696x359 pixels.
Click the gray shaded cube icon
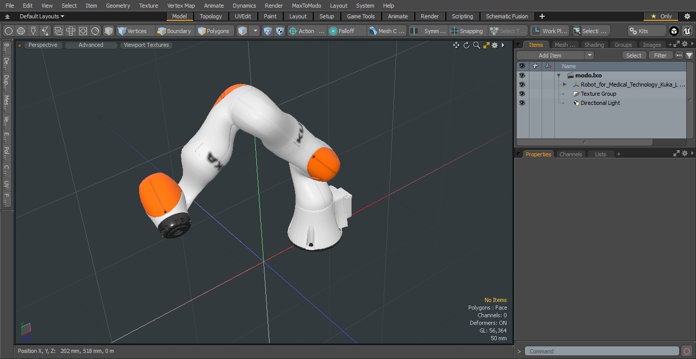point(109,31)
